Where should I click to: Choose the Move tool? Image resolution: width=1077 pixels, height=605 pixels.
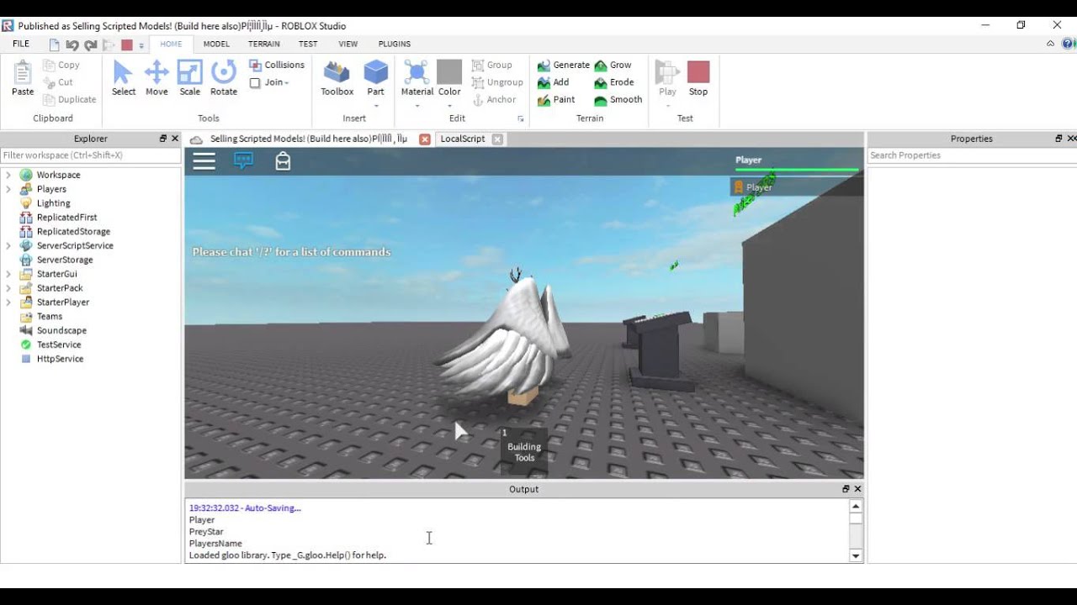[157, 78]
